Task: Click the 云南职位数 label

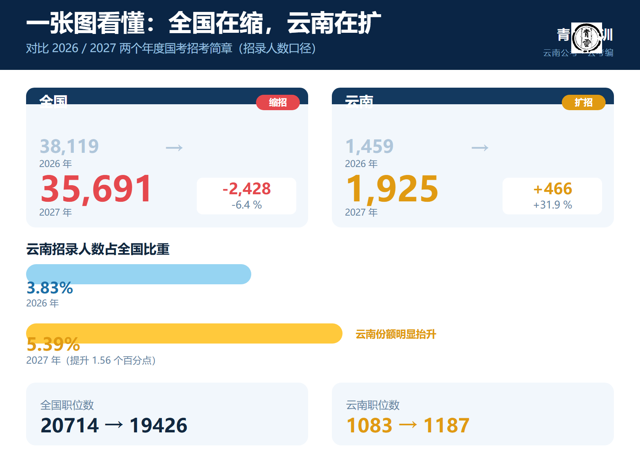Action: click(x=373, y=405)
